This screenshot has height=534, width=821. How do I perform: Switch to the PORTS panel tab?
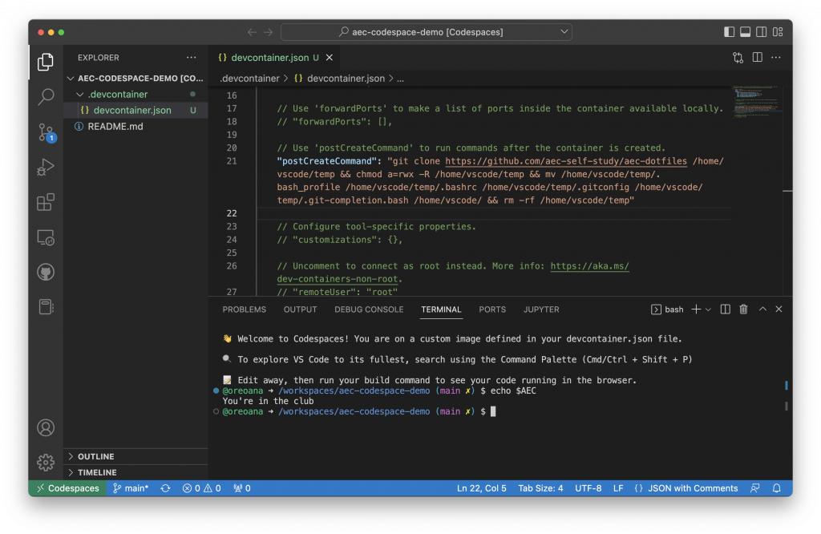[x=492, y=309]
